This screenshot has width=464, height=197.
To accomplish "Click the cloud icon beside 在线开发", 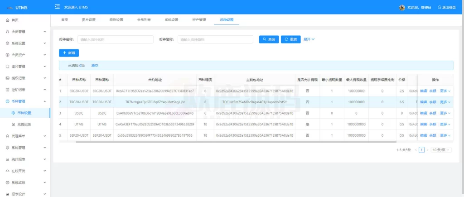I will (7, 171).
